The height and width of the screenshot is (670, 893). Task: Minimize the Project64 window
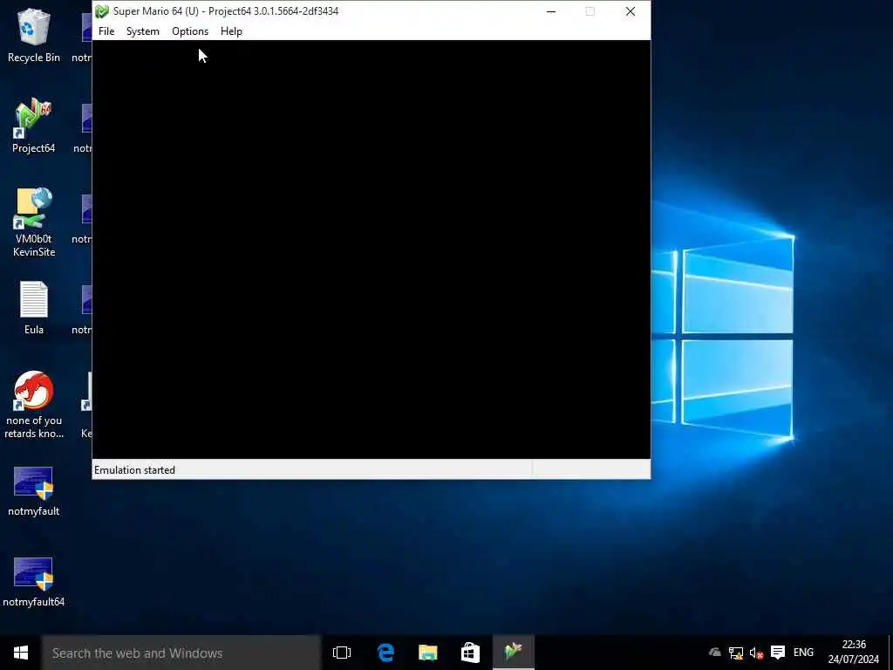click(551, 11)
